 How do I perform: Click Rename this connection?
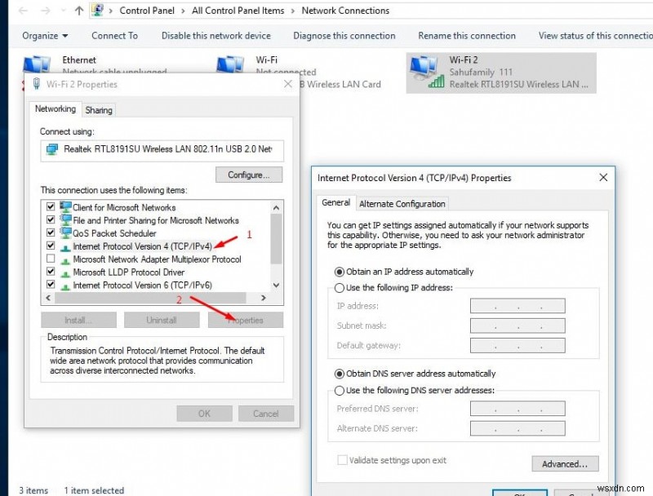click(466, 36)
